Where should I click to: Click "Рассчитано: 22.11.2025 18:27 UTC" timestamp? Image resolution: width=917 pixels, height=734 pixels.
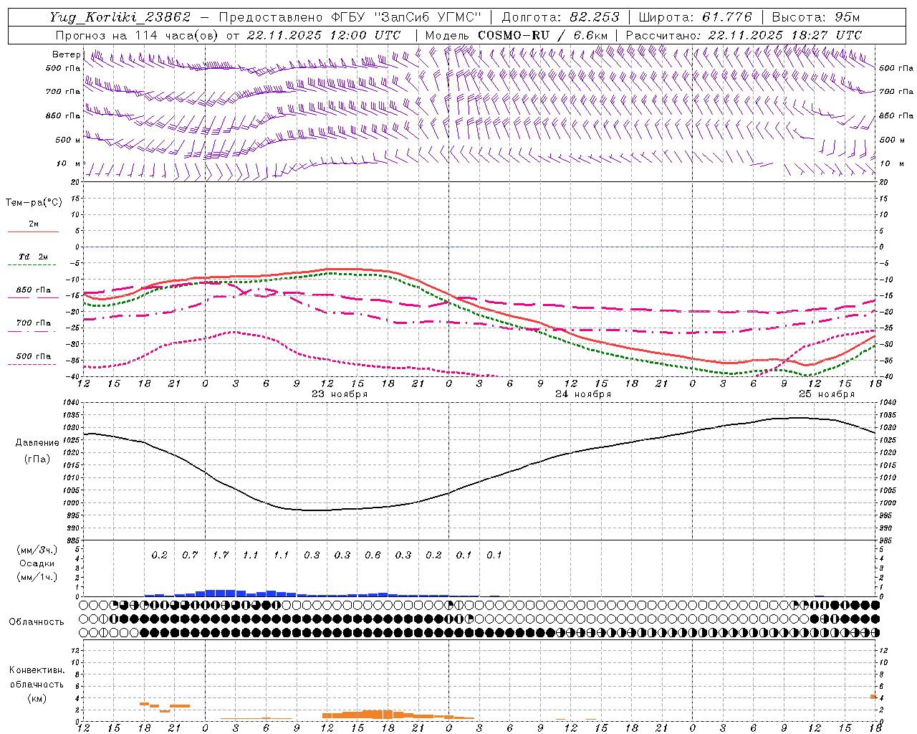click(744, 35)
